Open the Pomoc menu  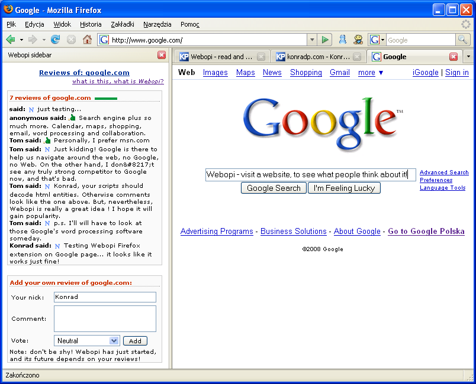tap(189, 24)
